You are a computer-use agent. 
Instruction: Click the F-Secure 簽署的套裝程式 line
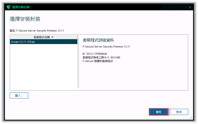point(98,61)
